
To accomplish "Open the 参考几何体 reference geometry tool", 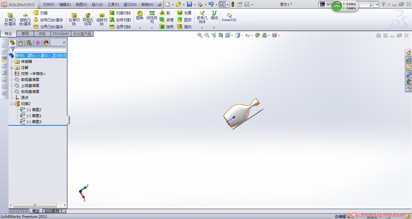I will pos(202,17).
